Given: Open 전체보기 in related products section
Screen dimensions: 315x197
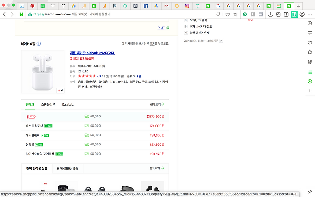Looking at the screenshot, I should point(157,168).
